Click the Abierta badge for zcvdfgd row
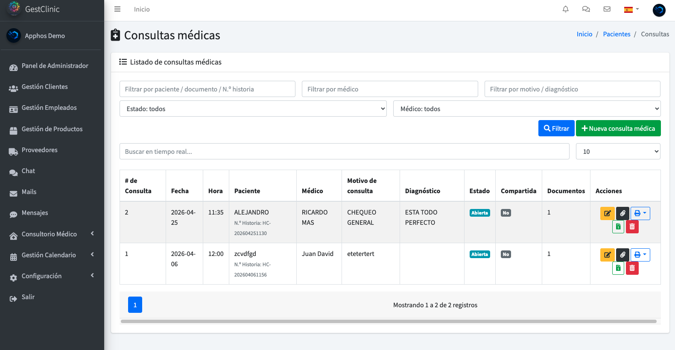Screen dimensions: 675x350 click(x=480, y=254)
